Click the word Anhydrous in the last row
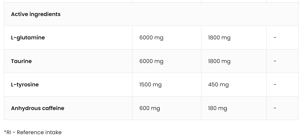The height and width of the screenshot is (139, 304). pyautogui.click(x=26, y=108)
